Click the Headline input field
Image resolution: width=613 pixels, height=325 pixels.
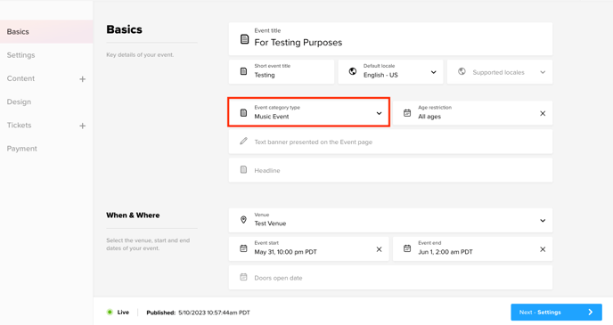click(390, 170)
